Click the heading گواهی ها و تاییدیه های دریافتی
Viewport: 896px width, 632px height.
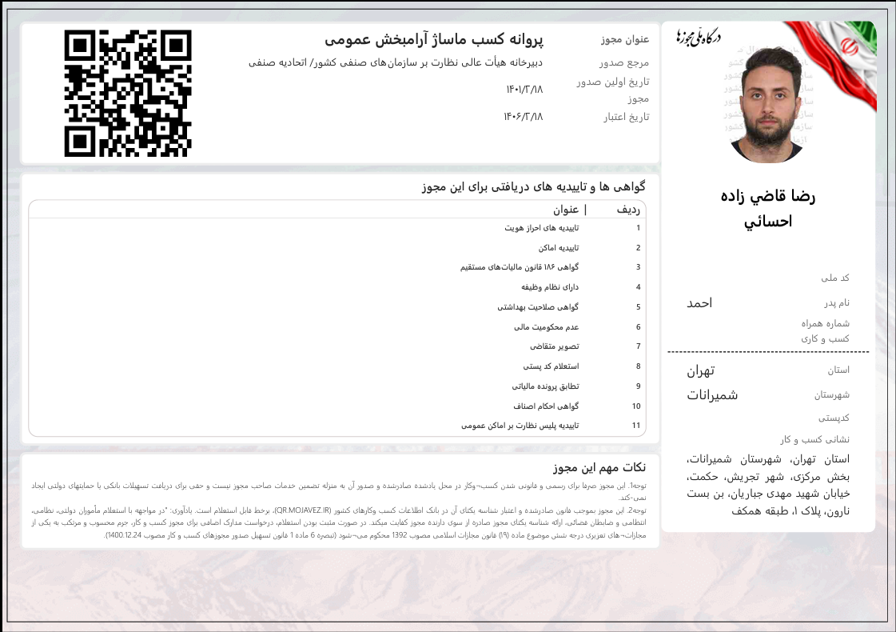pos(534,186)
